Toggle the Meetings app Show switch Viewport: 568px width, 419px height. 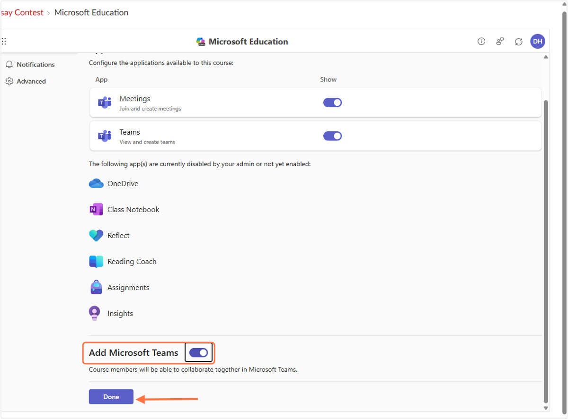click(332, 103)
